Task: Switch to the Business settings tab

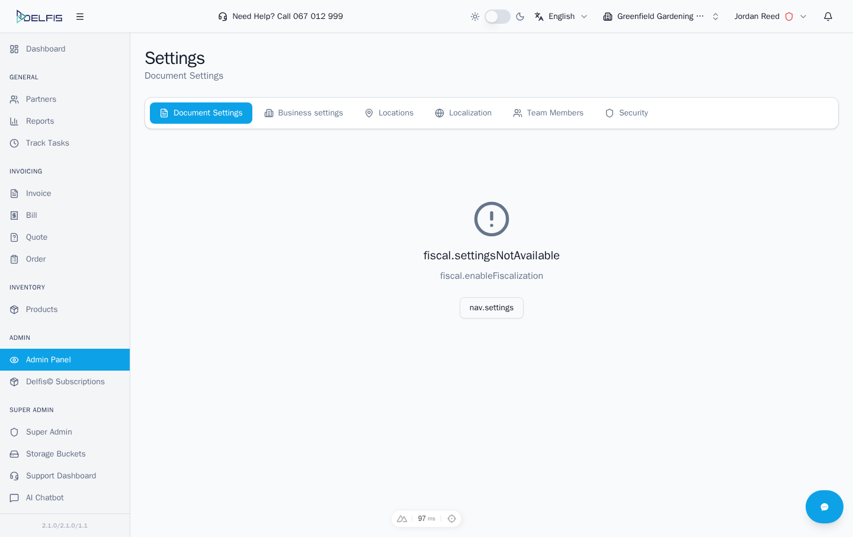Action: coord(303,113)
